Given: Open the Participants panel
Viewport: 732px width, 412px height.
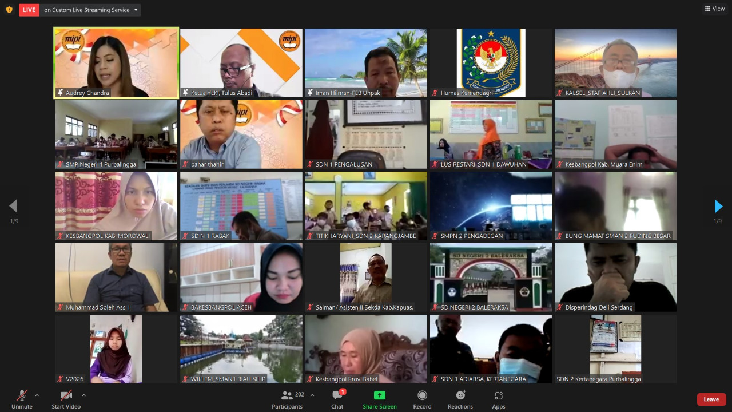Looking at the screenshot, I should (x=287, y=399).
